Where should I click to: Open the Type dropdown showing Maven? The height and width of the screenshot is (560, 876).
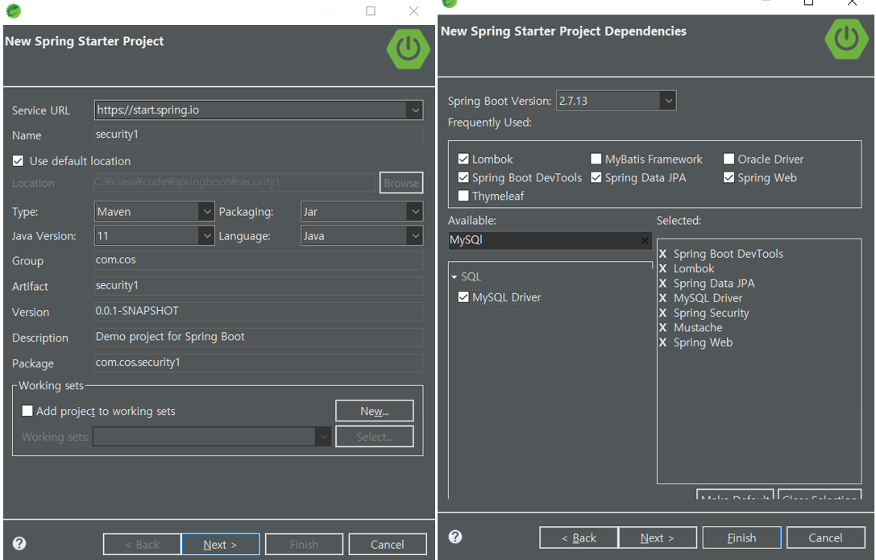click(206, 212)
